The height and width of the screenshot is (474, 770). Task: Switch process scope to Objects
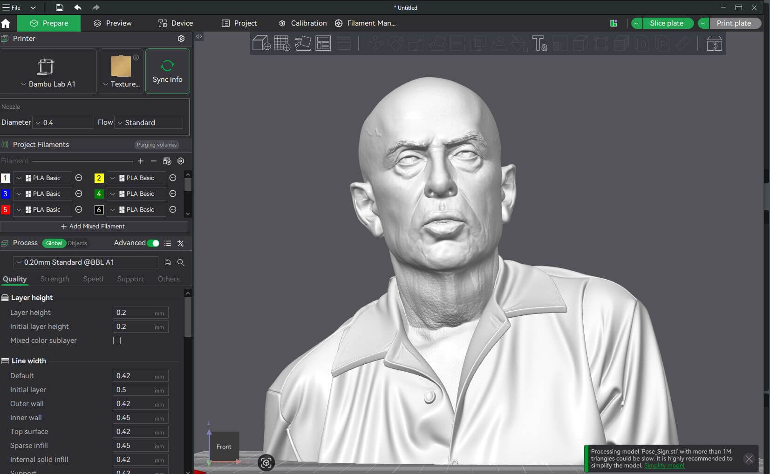pos(77,243)
